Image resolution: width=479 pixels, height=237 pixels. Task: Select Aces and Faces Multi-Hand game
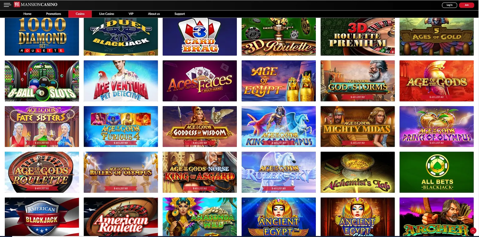(x=200, y=81)
